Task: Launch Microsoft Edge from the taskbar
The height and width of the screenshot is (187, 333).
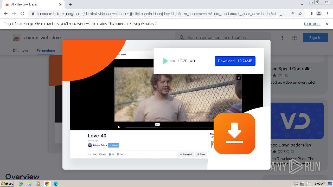Action: (56, 184)
